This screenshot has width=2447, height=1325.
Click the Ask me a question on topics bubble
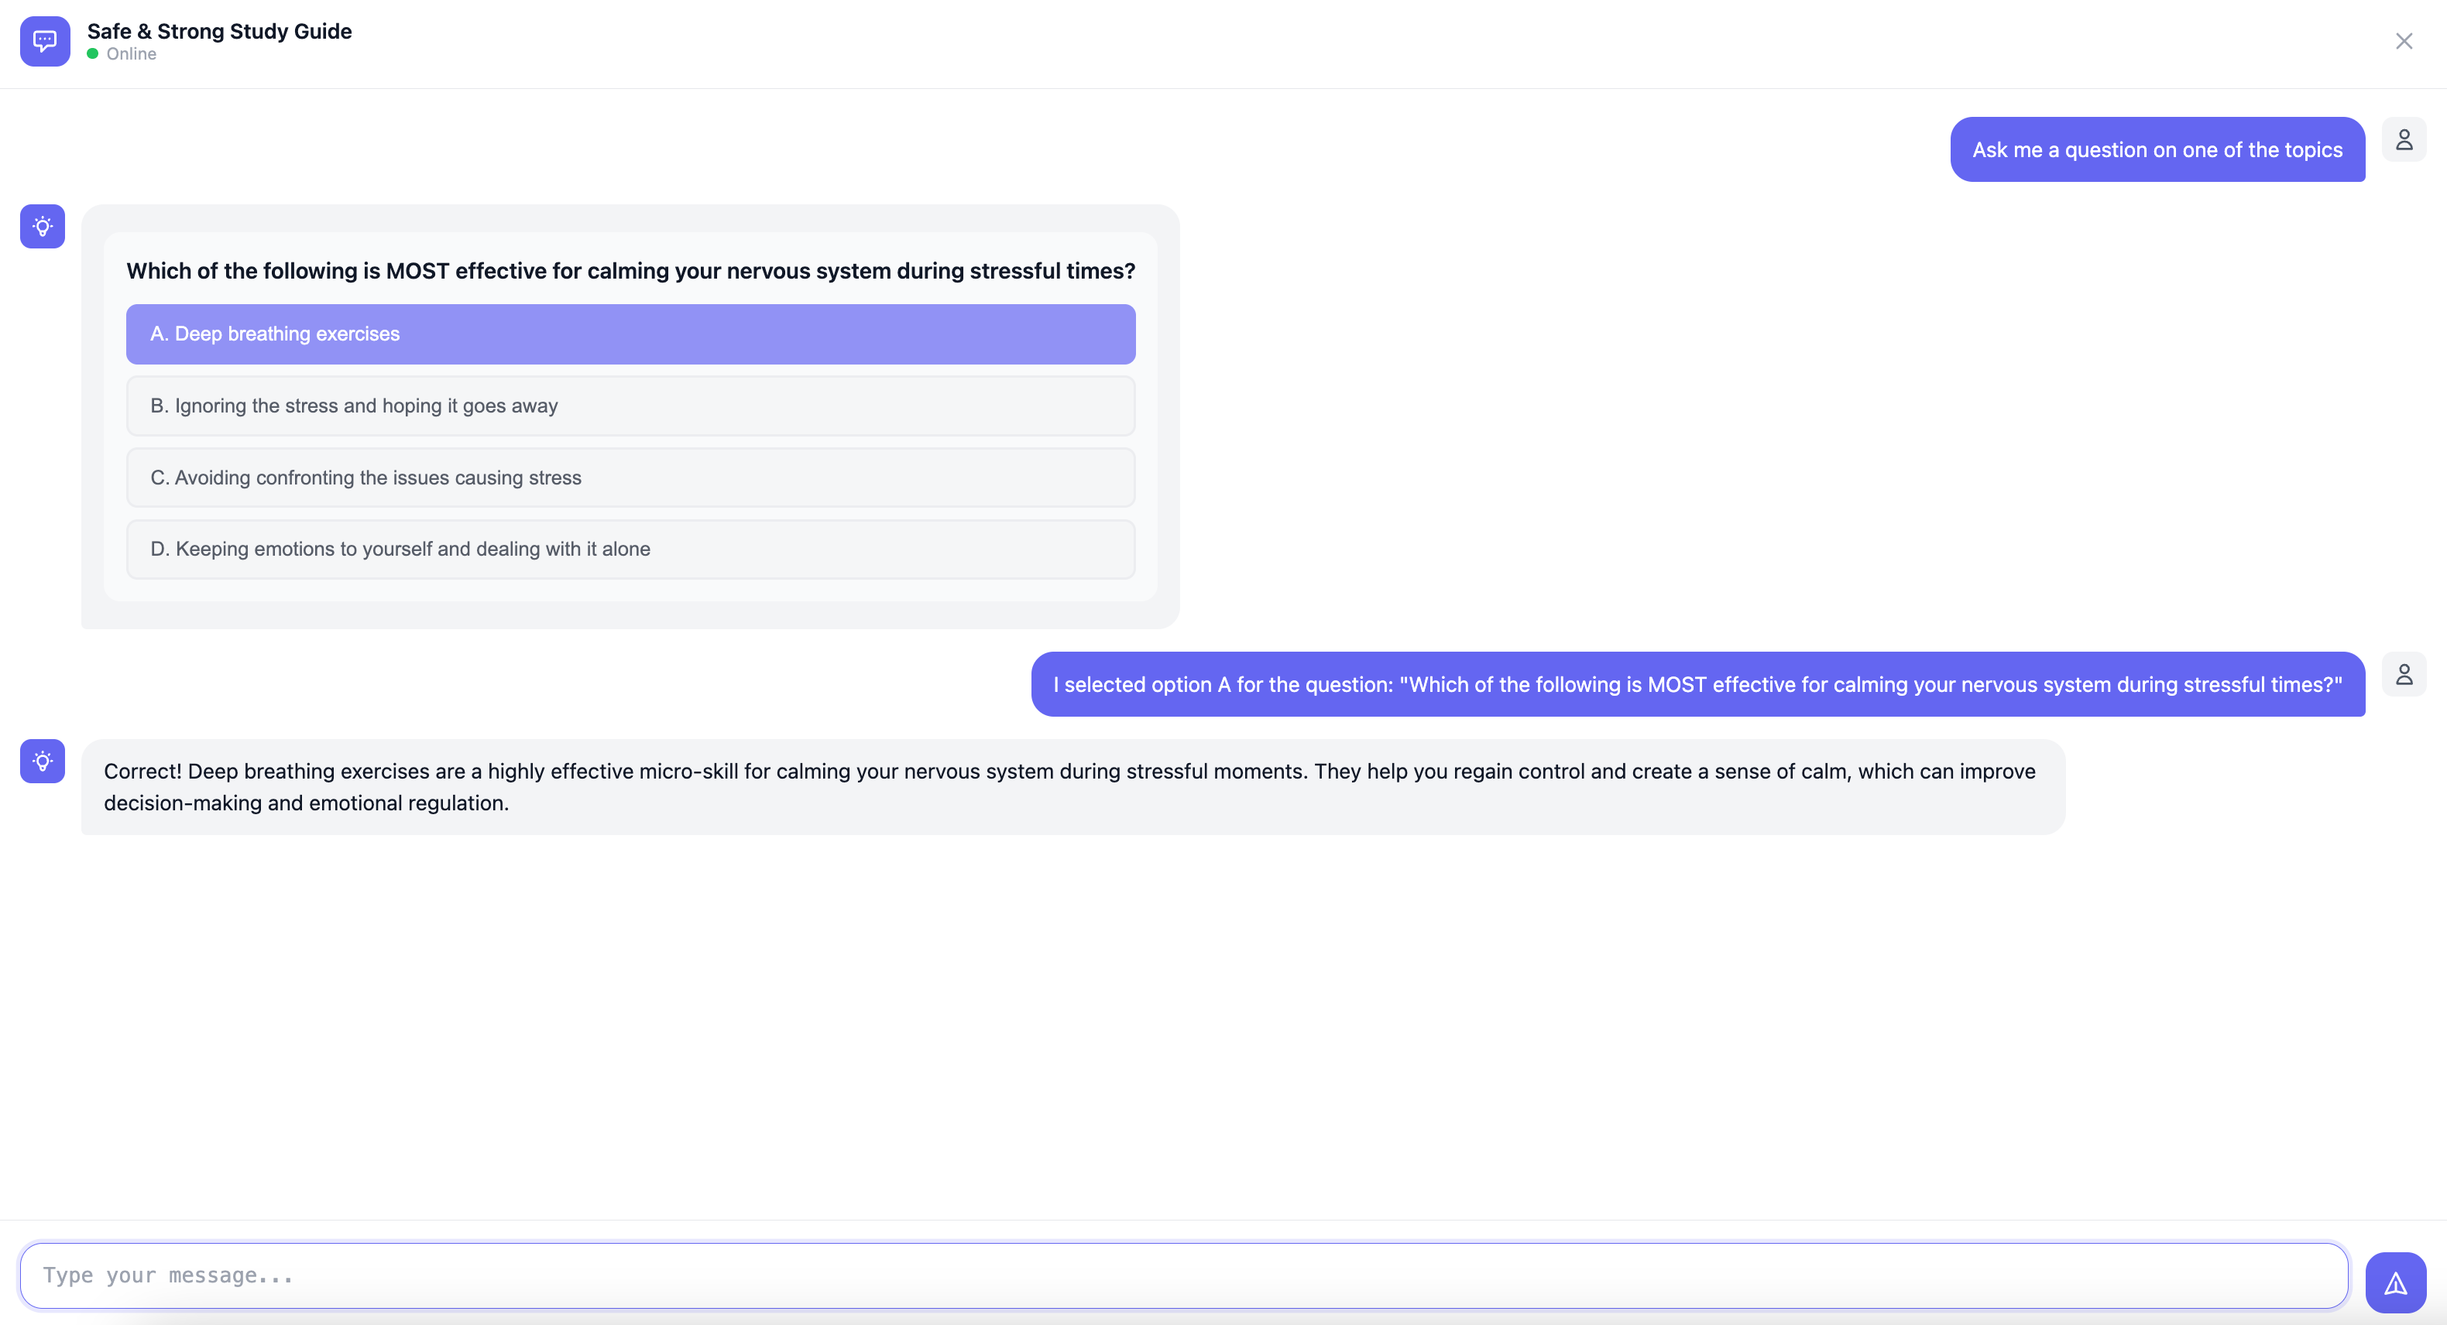(x=2157, y=149)
